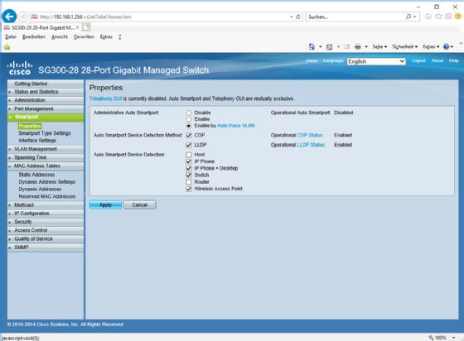Open Smartport Type Settings page
Viewport: 464px width, 341px height.
tap(45, 133)
